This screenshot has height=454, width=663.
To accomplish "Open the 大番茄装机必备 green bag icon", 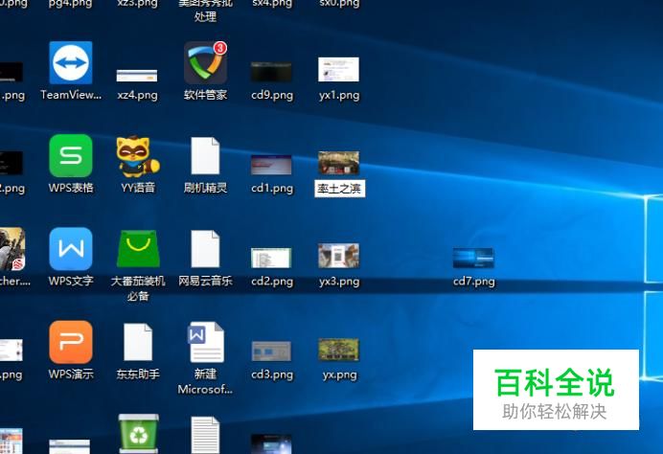I will 138,249.
